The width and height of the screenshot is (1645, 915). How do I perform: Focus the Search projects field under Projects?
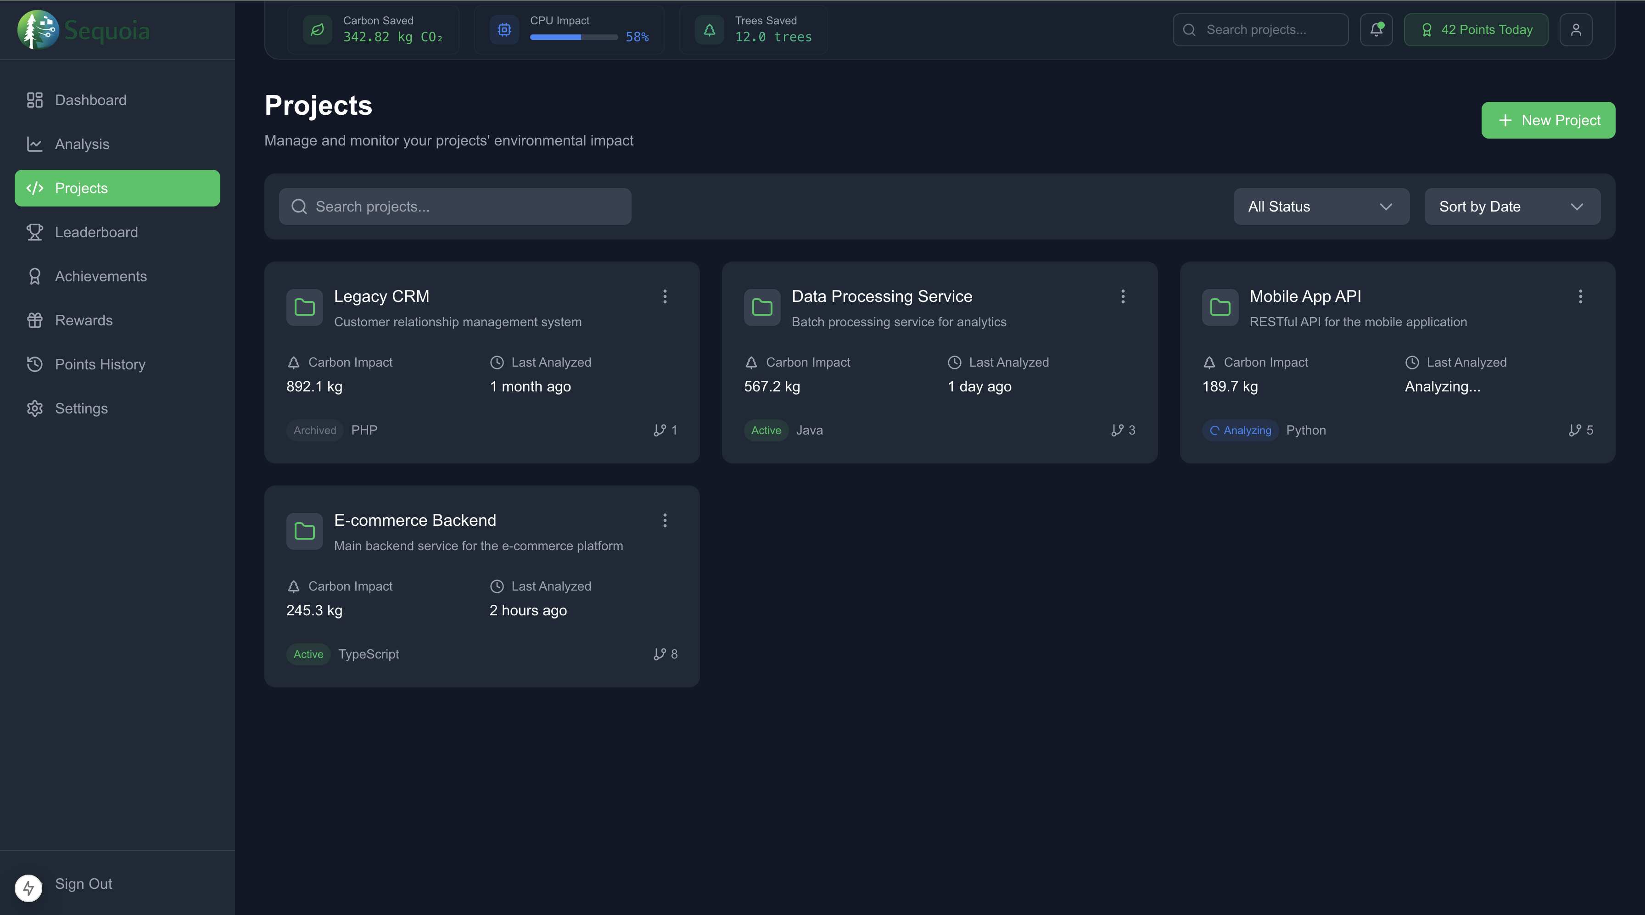[455, 207]
